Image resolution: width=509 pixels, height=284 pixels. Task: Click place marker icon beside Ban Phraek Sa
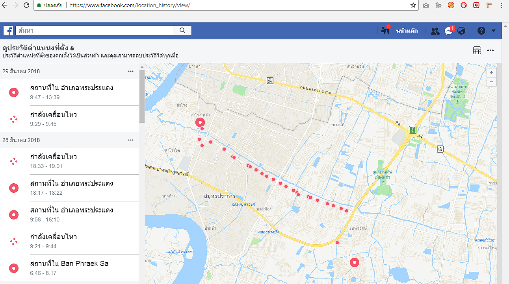(14, 268)
